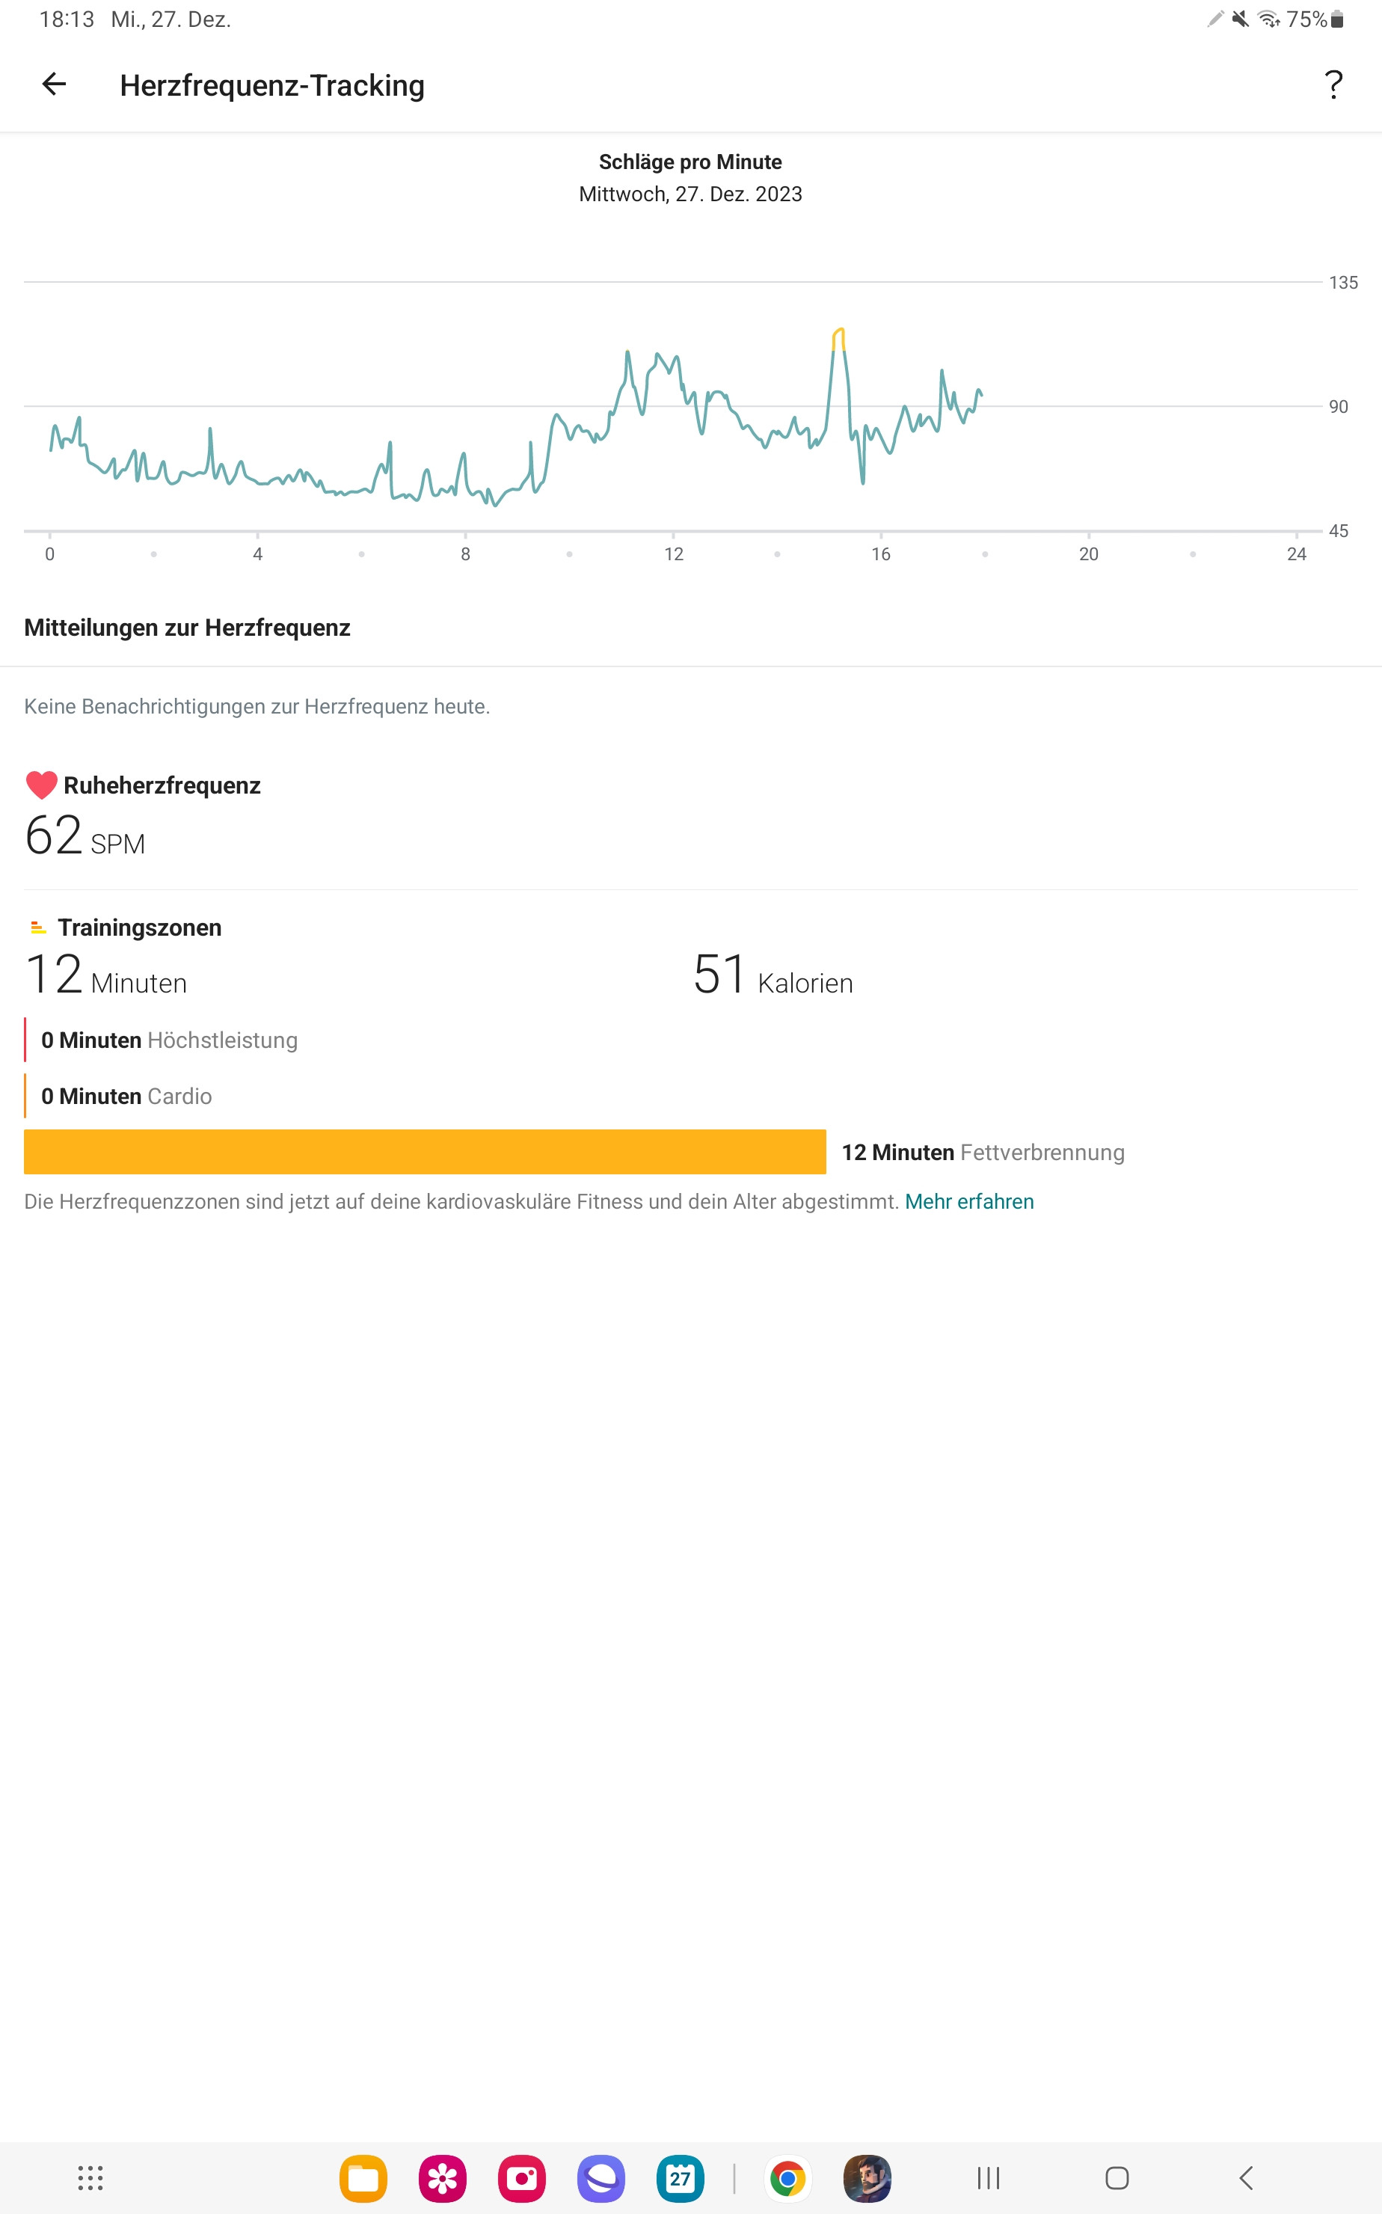Tap hour 4 on the chart time axis
The image size is (1382, 2214).
(258, 554)
